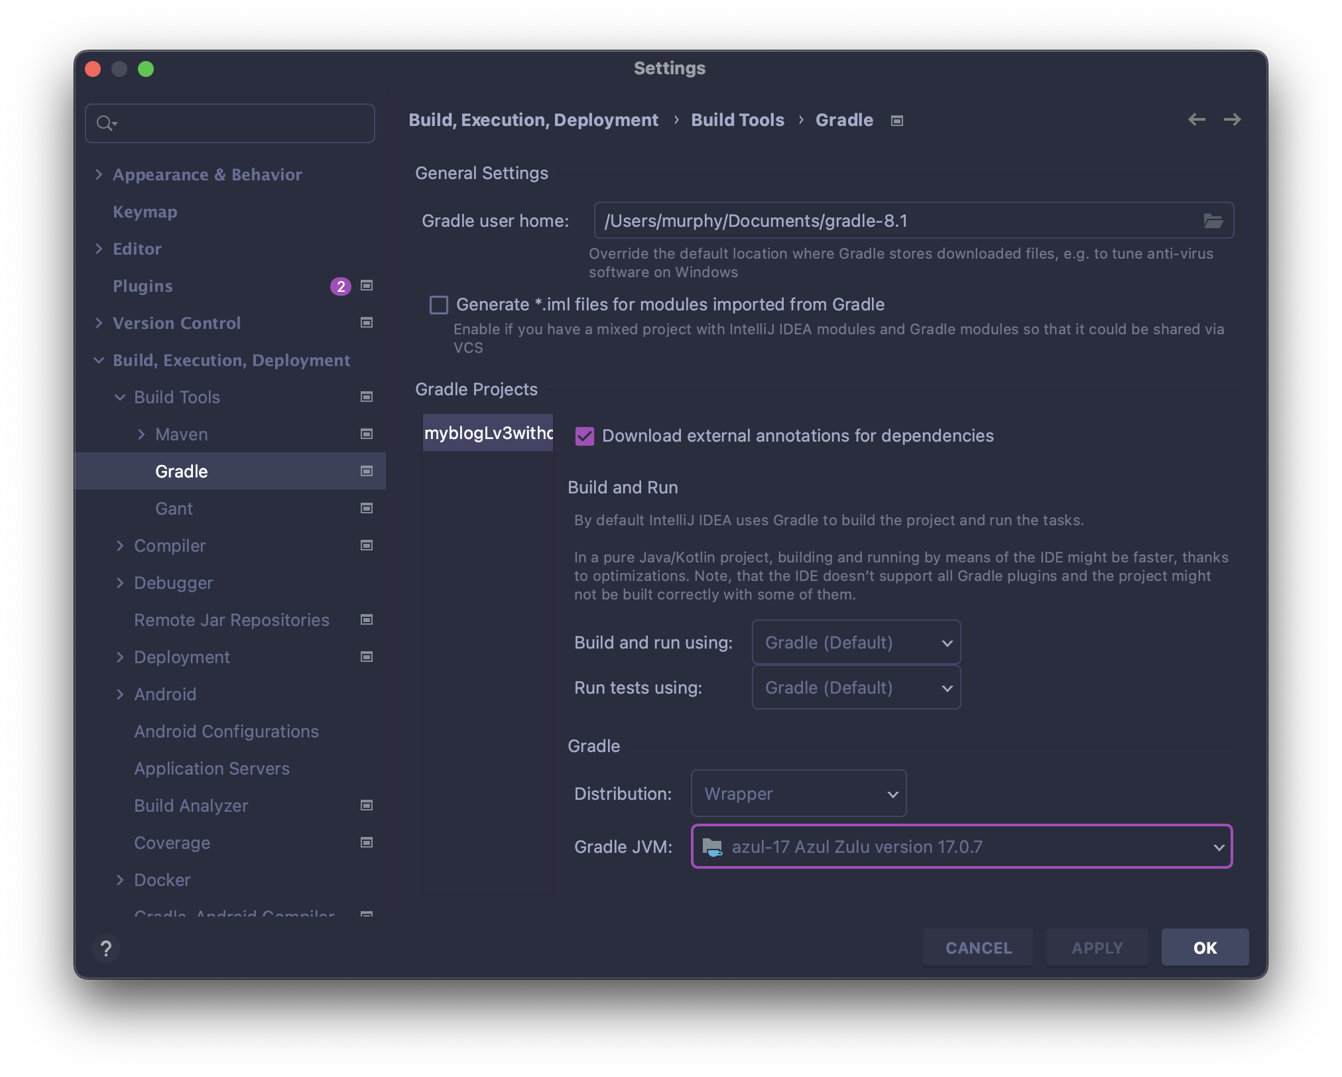The width and height of the screenshot is (1342, 1077).
Task: Navigate back with left arrow
Action: tap(1196, 119)
